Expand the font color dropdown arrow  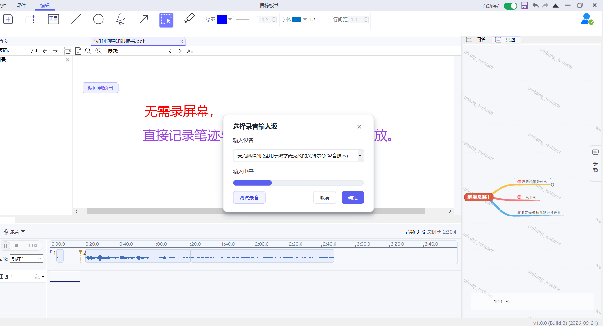point(305,20)
